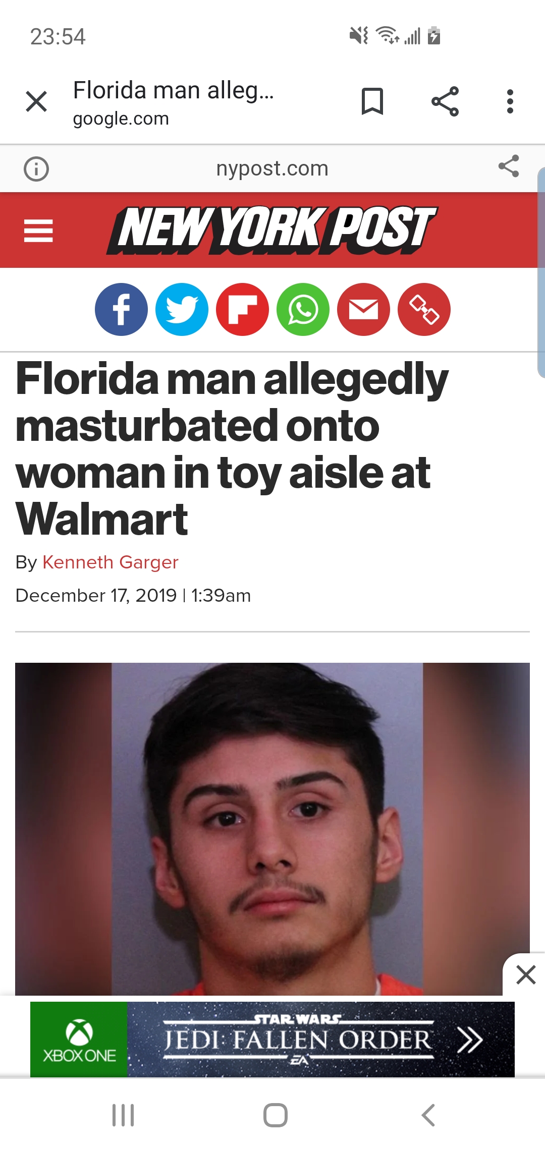Dismiss the bottom banner ad

(526, 974)
